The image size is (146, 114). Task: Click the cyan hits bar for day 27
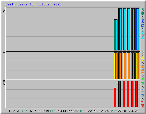coord(121,29)
